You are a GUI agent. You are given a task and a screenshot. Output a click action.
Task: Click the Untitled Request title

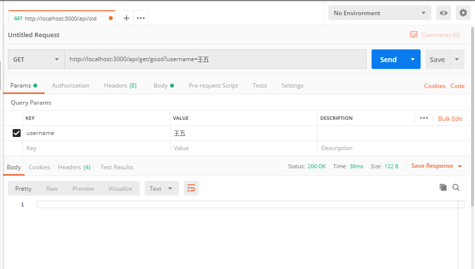click(34, 35)
